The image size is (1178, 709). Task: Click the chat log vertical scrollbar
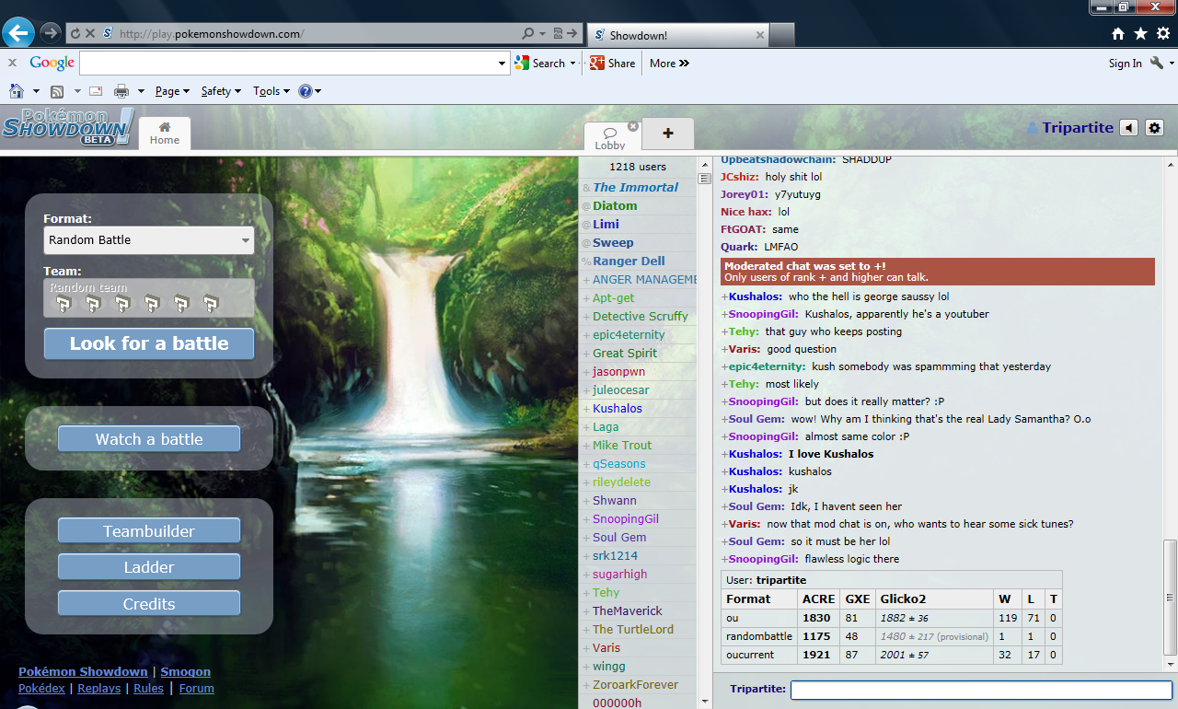coord(1170,599)
